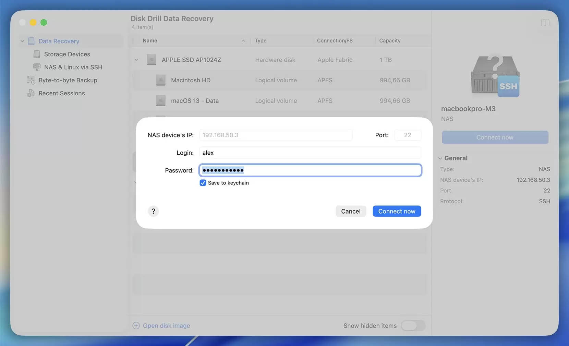
Task: Click the Cancel button in dialog
Action: (x=351, y=211)
